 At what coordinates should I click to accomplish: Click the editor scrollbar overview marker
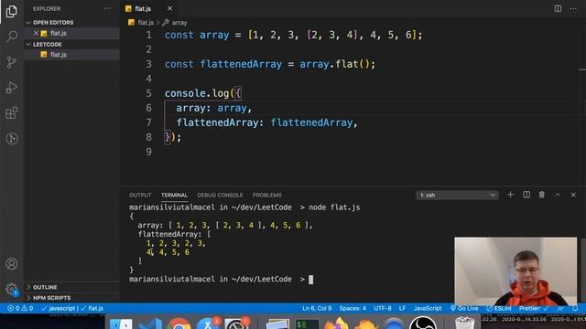[x=582, y=69]
